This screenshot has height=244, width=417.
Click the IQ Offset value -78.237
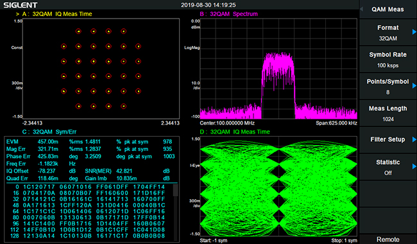pos(46,171)
